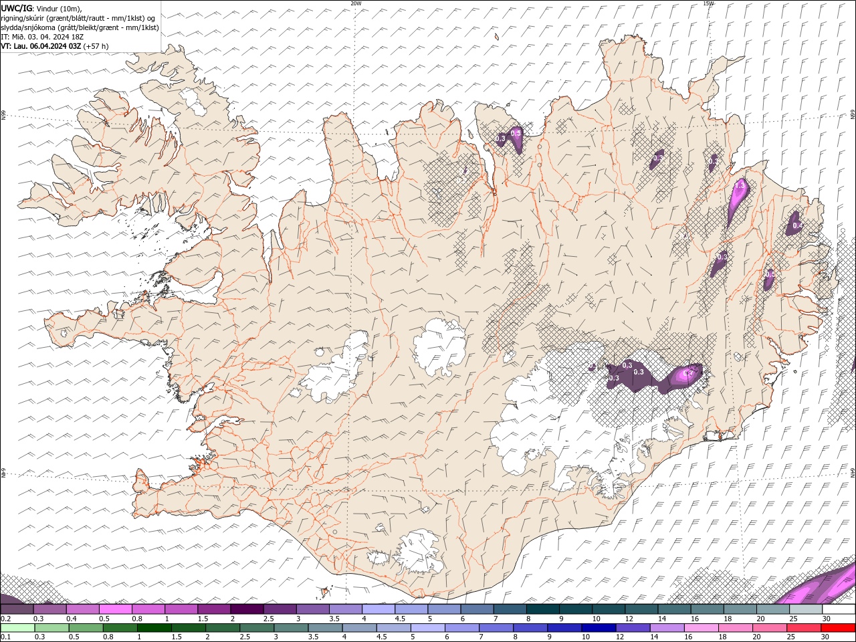Pick the light pink 16 swatch, lower legend

[x=701, y=627]
